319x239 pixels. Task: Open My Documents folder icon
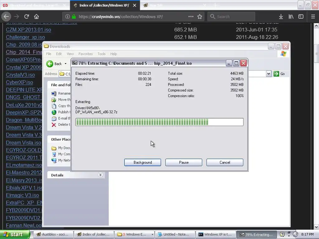click(54, 148)
